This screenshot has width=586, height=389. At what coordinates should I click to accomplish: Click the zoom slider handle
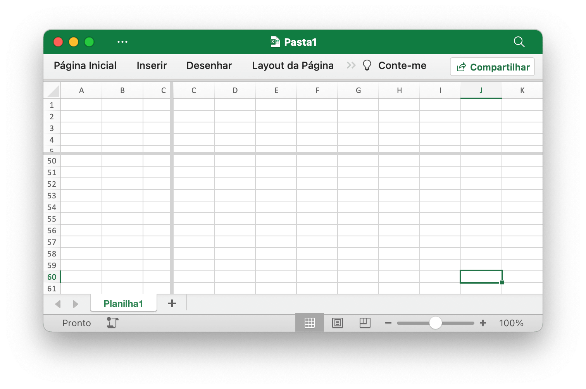point(436,323)
